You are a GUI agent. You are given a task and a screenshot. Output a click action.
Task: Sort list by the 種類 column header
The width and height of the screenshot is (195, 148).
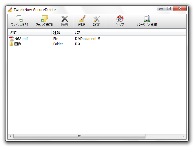pos(62,33)
